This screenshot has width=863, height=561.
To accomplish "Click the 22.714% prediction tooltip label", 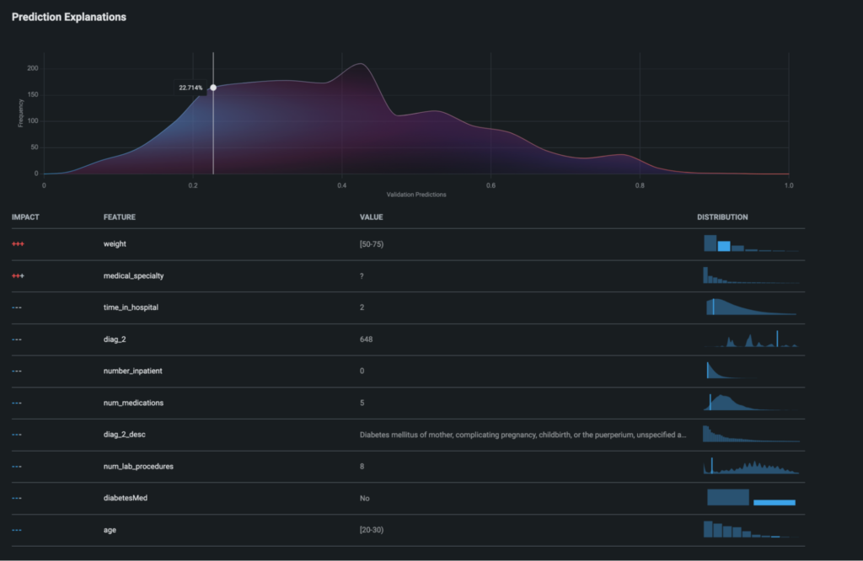I will point(190,88).
